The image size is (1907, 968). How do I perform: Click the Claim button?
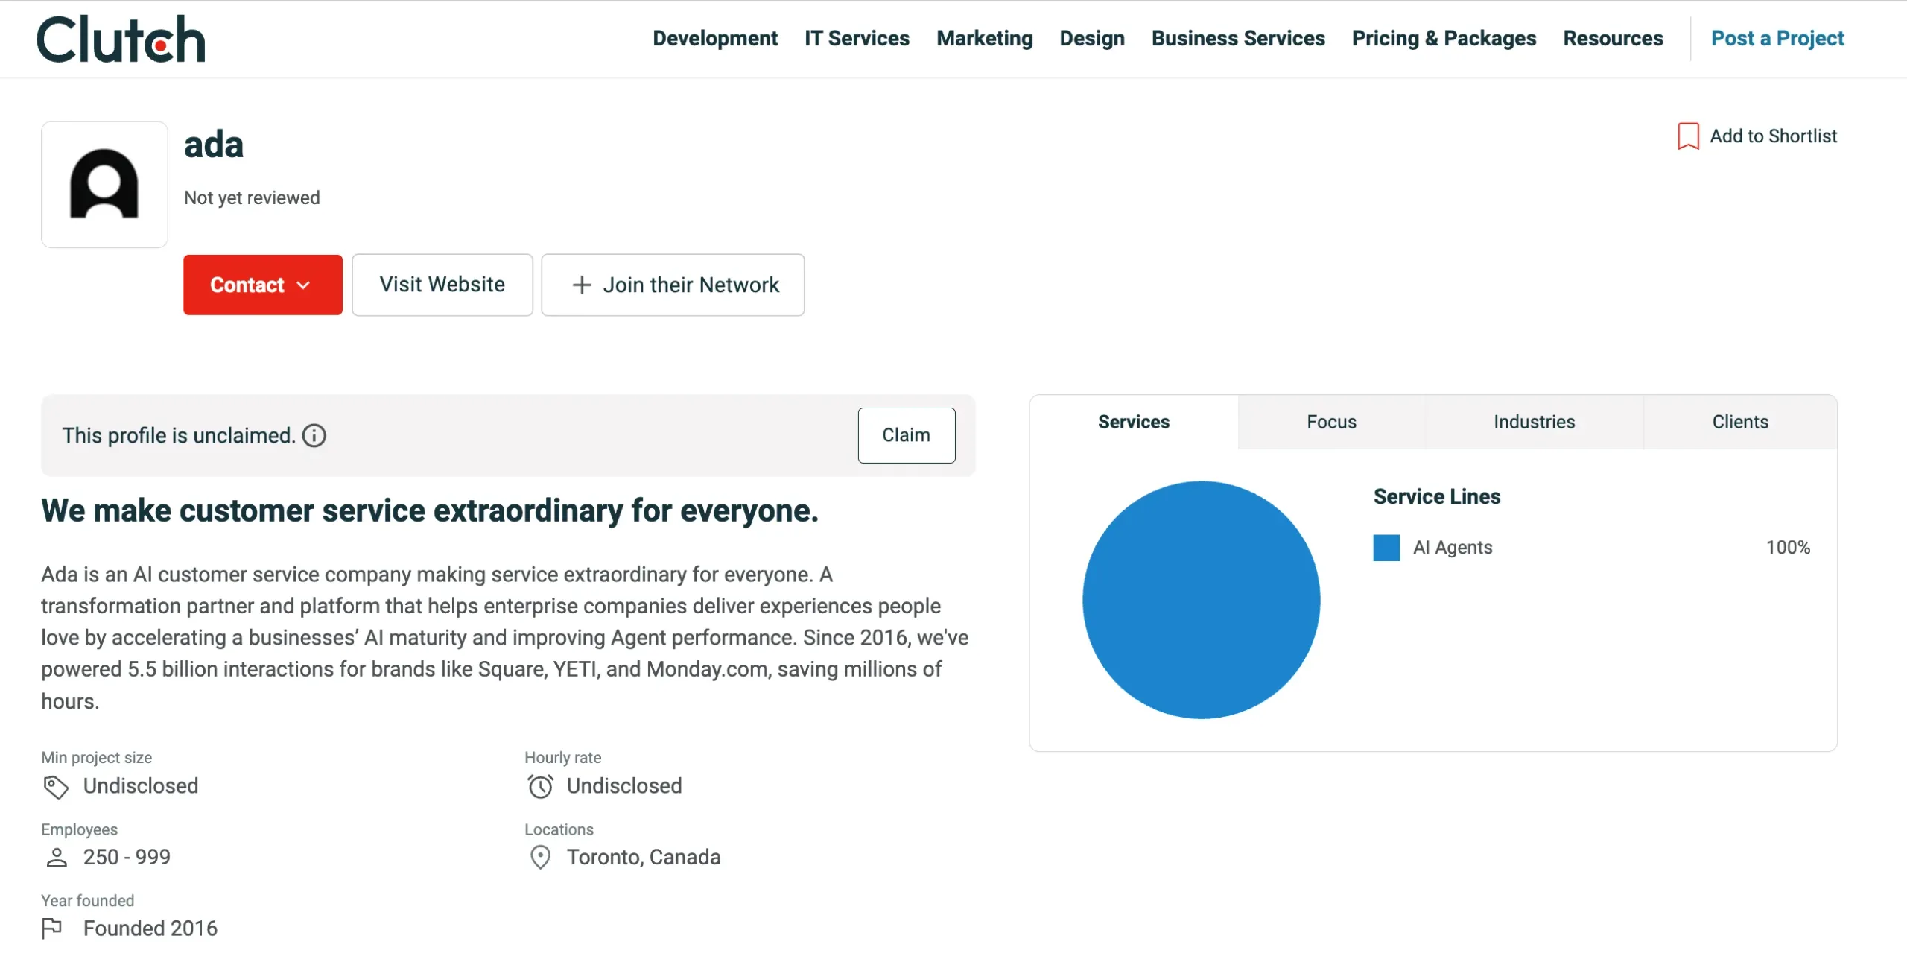point(906,435)
